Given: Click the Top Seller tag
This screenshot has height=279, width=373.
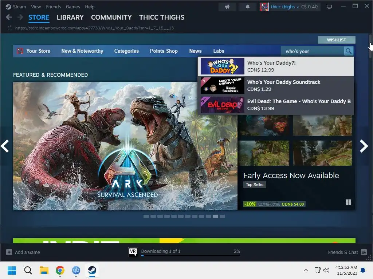Looking at the screenshot, I should [x=255, y=185].
